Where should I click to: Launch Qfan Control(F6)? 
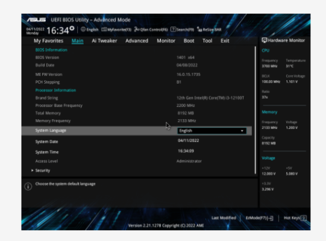pyautogui.click(x=151, y=30)
